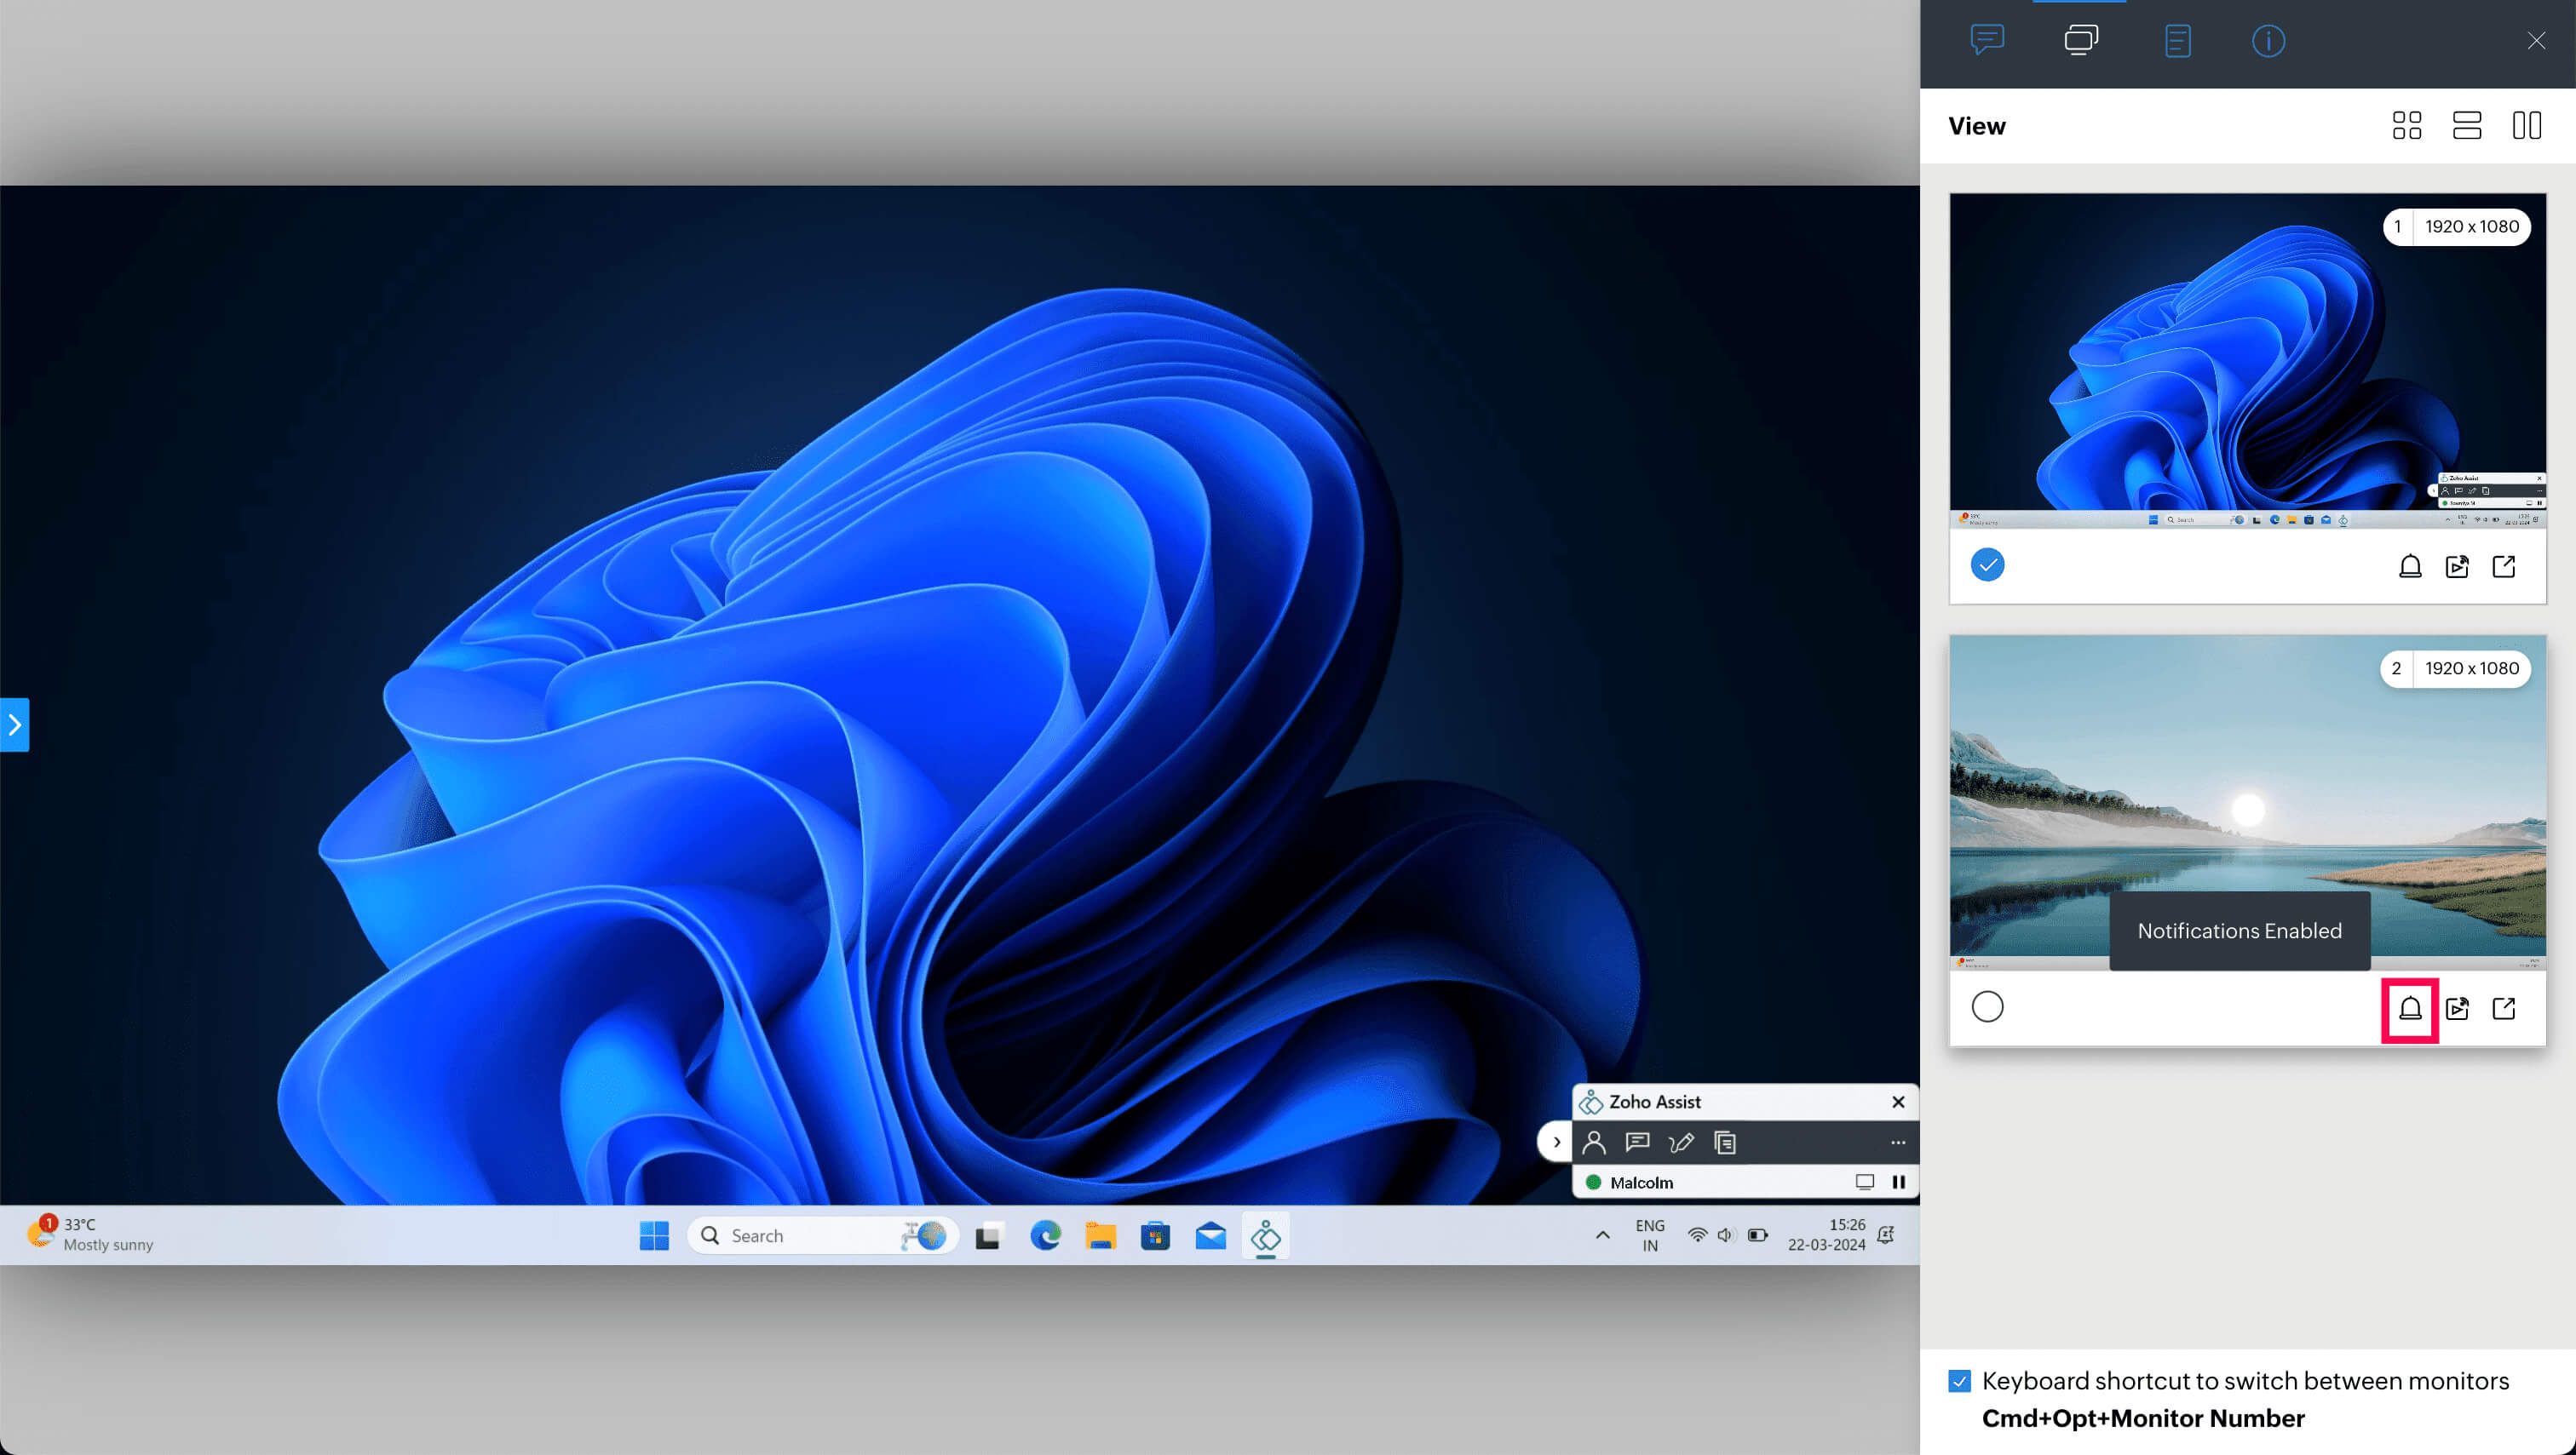The width and height of the screenshot is (2576, 1455).
Task: Pause the session sharing for Malcolm
Action: coord(1898,1183)
